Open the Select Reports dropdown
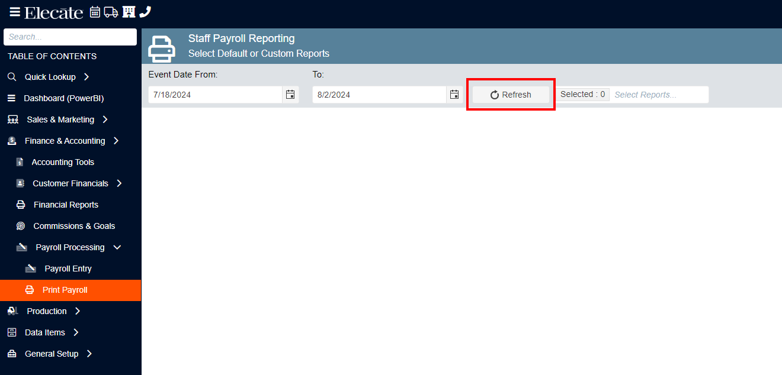This screenshot has height=375, width=782. pos(659,95)
